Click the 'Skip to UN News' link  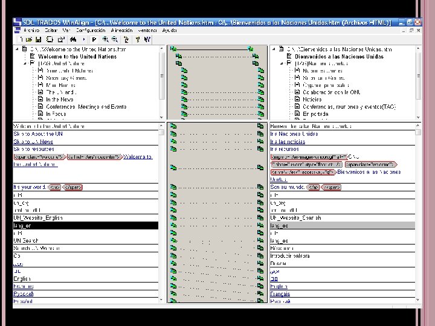[33, 141]
